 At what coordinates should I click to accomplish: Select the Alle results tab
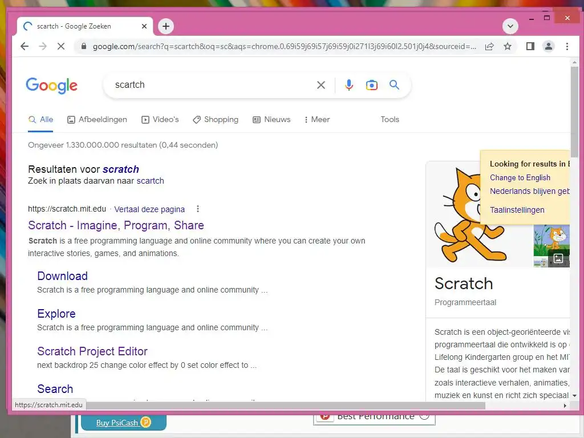click(40, 120)
